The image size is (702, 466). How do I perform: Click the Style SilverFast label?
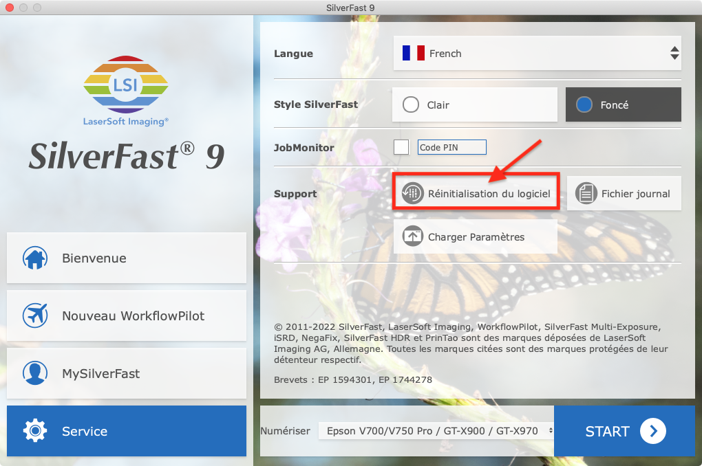(316, 104)
